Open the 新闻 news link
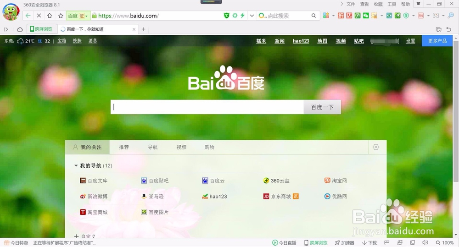The image size is (459, 247). pos(280,41)
